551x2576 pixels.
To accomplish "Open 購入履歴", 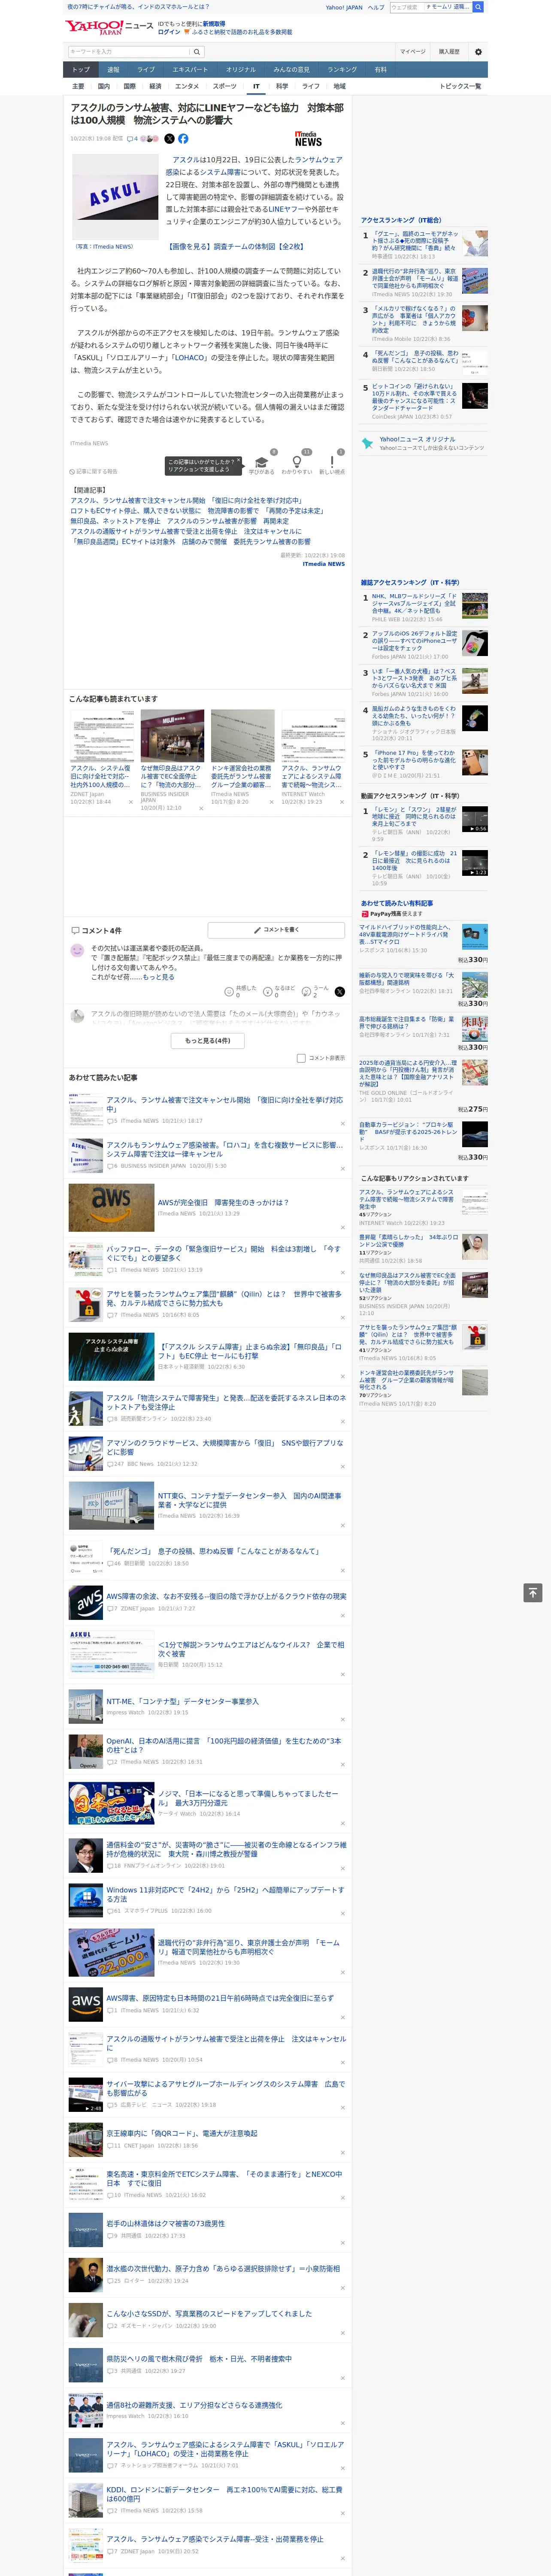I will pyautogui.click(x=449, y=52).
